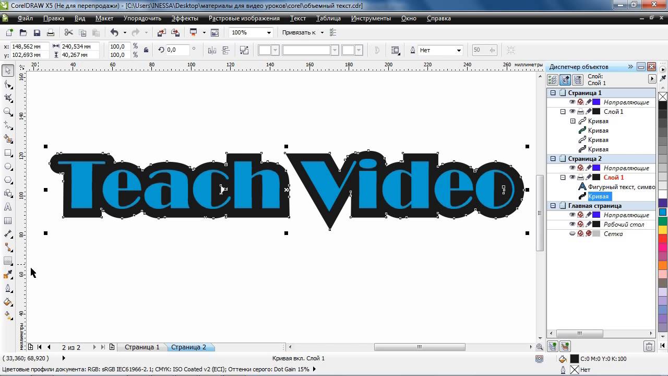668x376 pixels.
Task: Open the outline width Нет dropdown
Action: [459, 50]
